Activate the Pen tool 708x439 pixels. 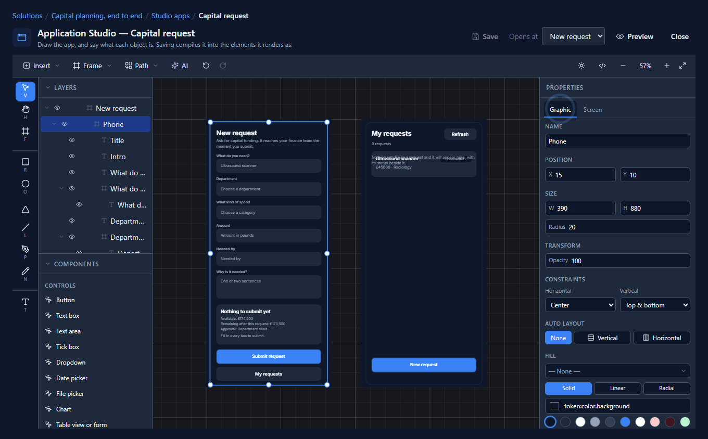click(26, 252)
